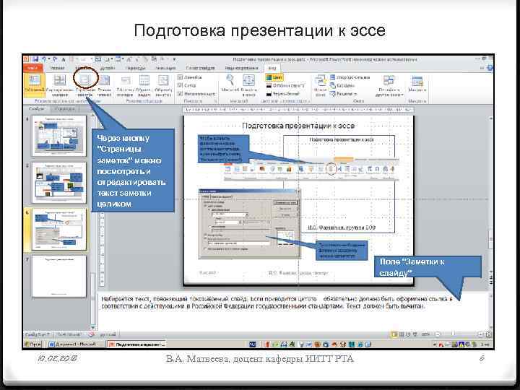This screenshot has width=520, height=390.
Task: Arrange windows Каскадом
Action: point(342,85)
